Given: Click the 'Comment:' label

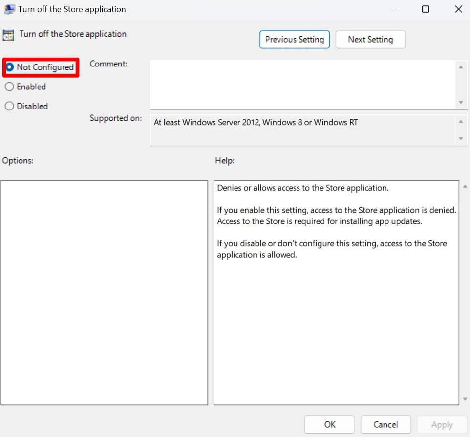Looking at the screenshot, I should pos(108,64).
